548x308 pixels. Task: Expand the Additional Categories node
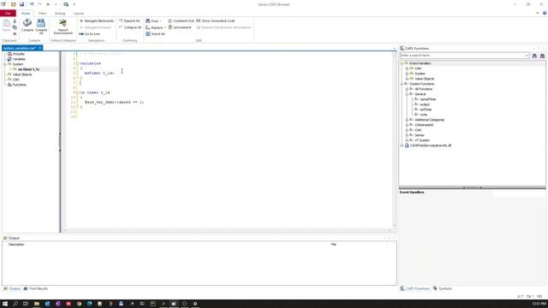coord(407,120)
